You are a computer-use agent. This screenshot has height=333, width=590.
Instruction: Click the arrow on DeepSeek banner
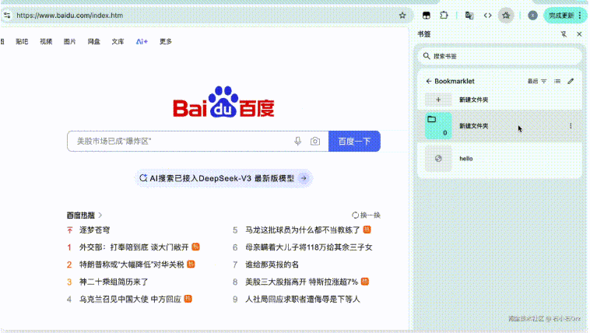(304, 178)
